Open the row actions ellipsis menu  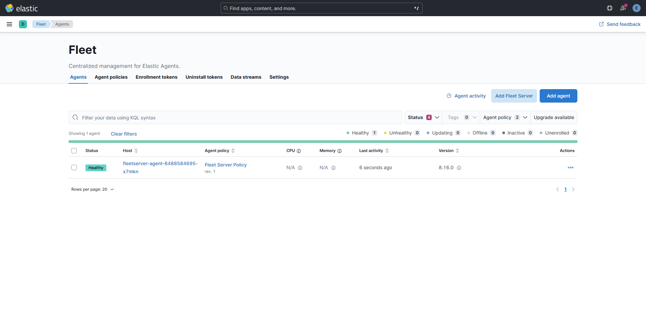[570, 167]
